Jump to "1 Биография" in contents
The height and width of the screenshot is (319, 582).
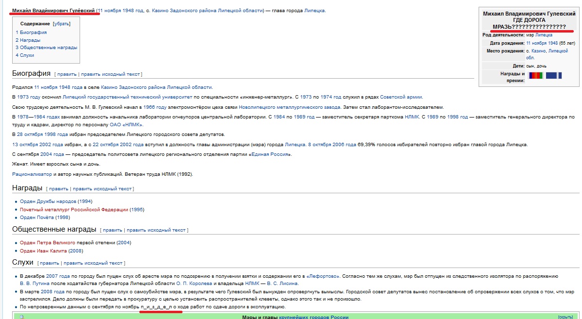tap(31, 33)
